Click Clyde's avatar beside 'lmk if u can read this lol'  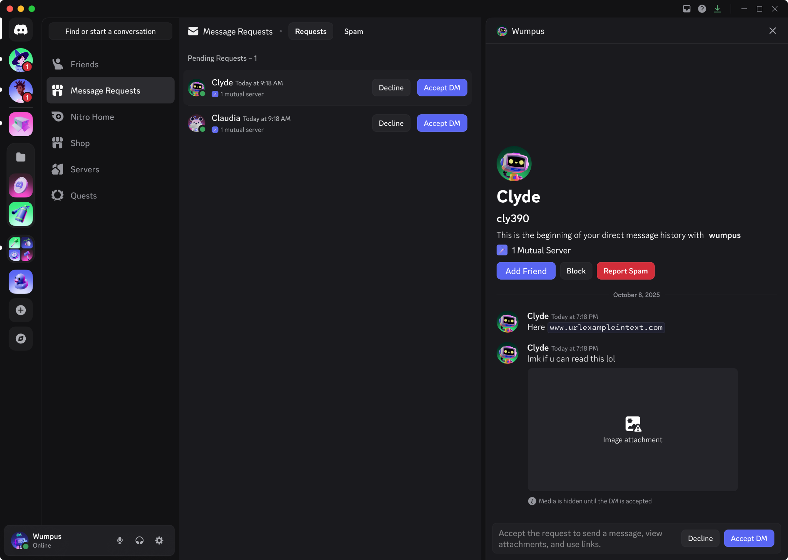pyautogui.click(x=508, y=353)
